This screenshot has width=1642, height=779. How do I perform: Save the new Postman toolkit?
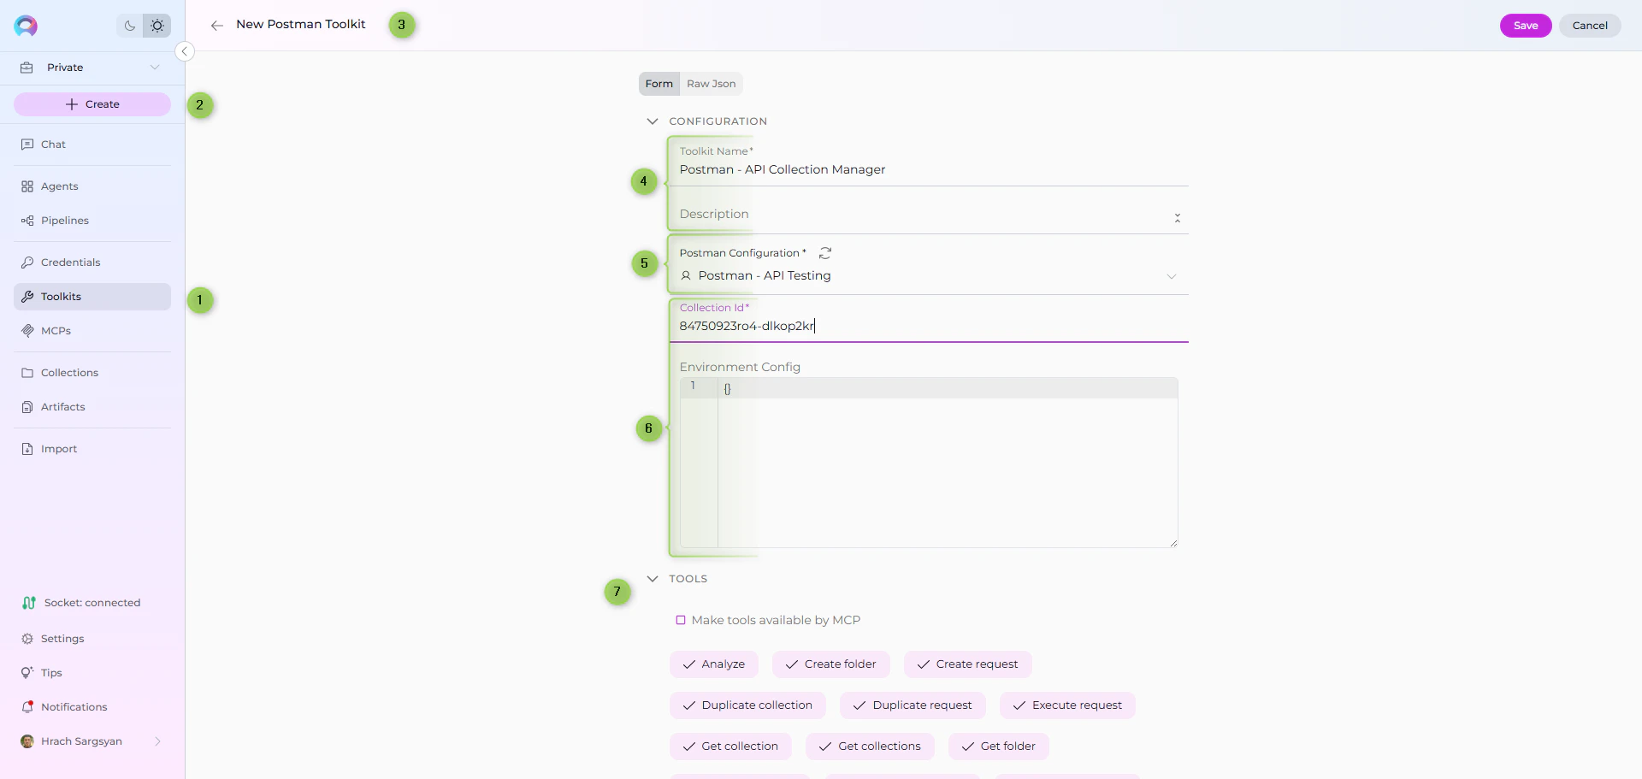1525,25
